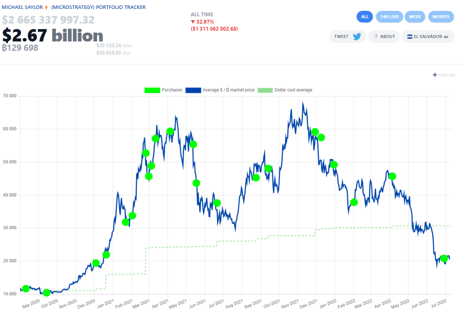The width and height of the screenshot is (464, 316).
Task: Click the ₿129 698 bitcoin holdings
Action: [20, 48]
